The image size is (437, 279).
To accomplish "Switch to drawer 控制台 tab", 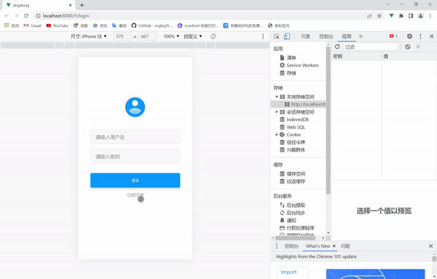I will point(291,246).
